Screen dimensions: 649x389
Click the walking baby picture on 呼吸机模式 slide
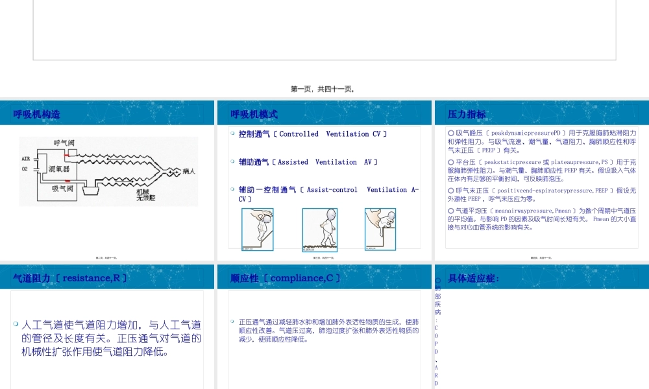[319, 229]
